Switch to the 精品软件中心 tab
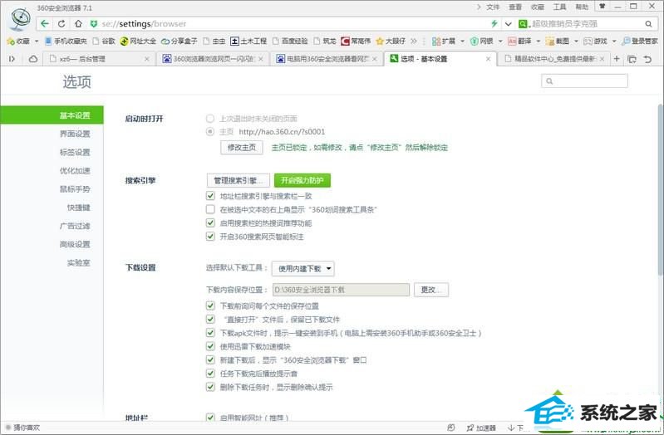The height and width of the screenshot is (435, 664). click(554, 59)
